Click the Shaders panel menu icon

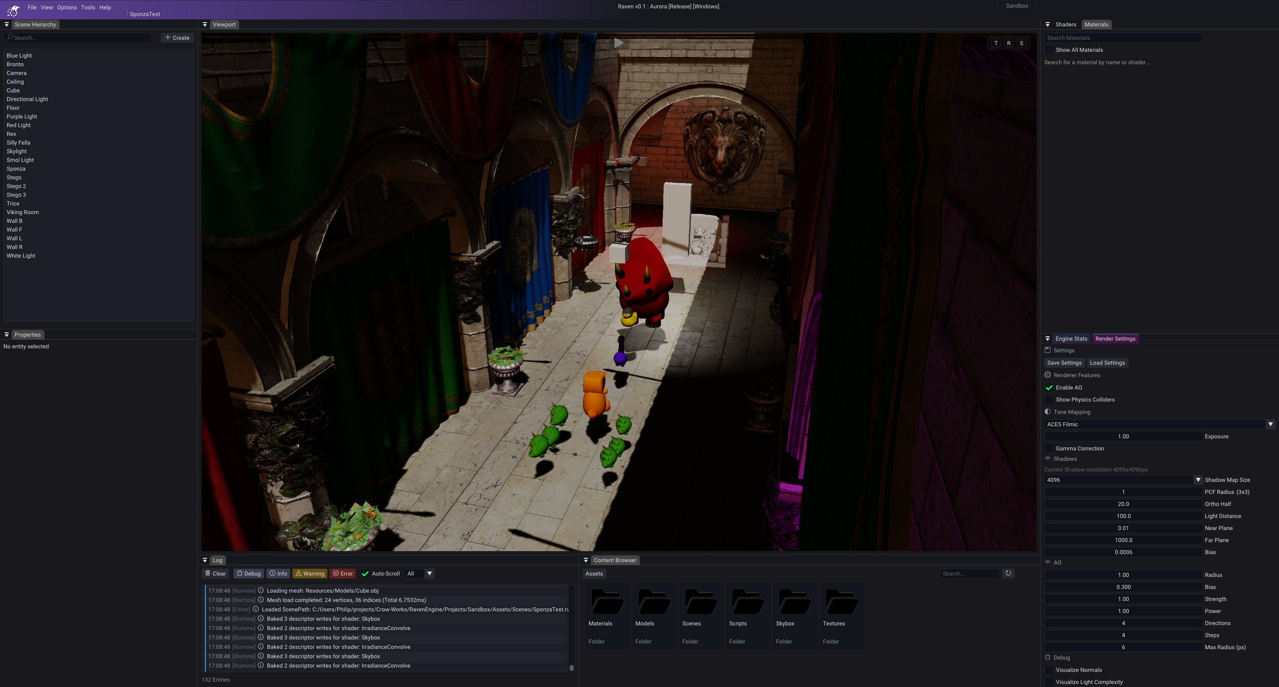tap(1048, 24)
